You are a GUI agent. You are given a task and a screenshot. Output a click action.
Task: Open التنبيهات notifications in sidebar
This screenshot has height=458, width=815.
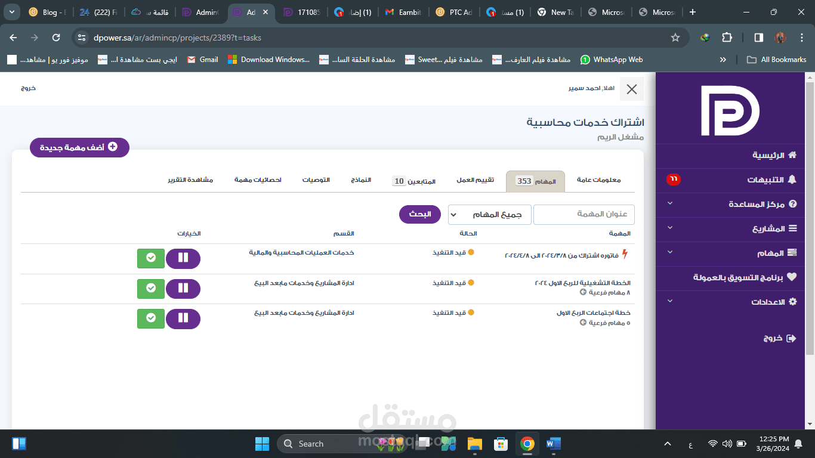tap(771, 180)
